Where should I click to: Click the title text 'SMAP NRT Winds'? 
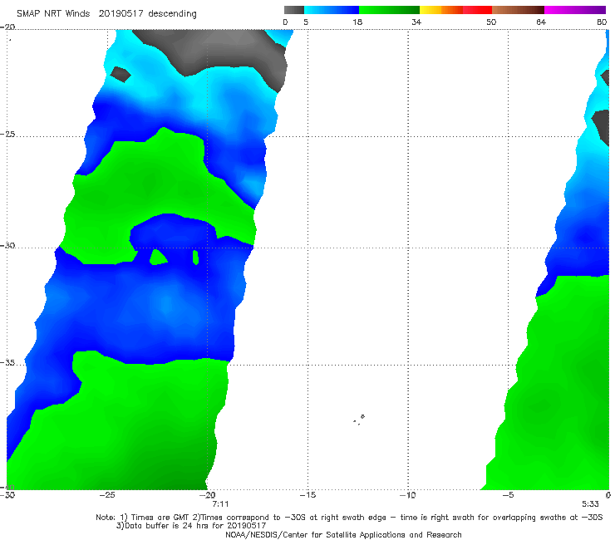(x=53, y=13)
